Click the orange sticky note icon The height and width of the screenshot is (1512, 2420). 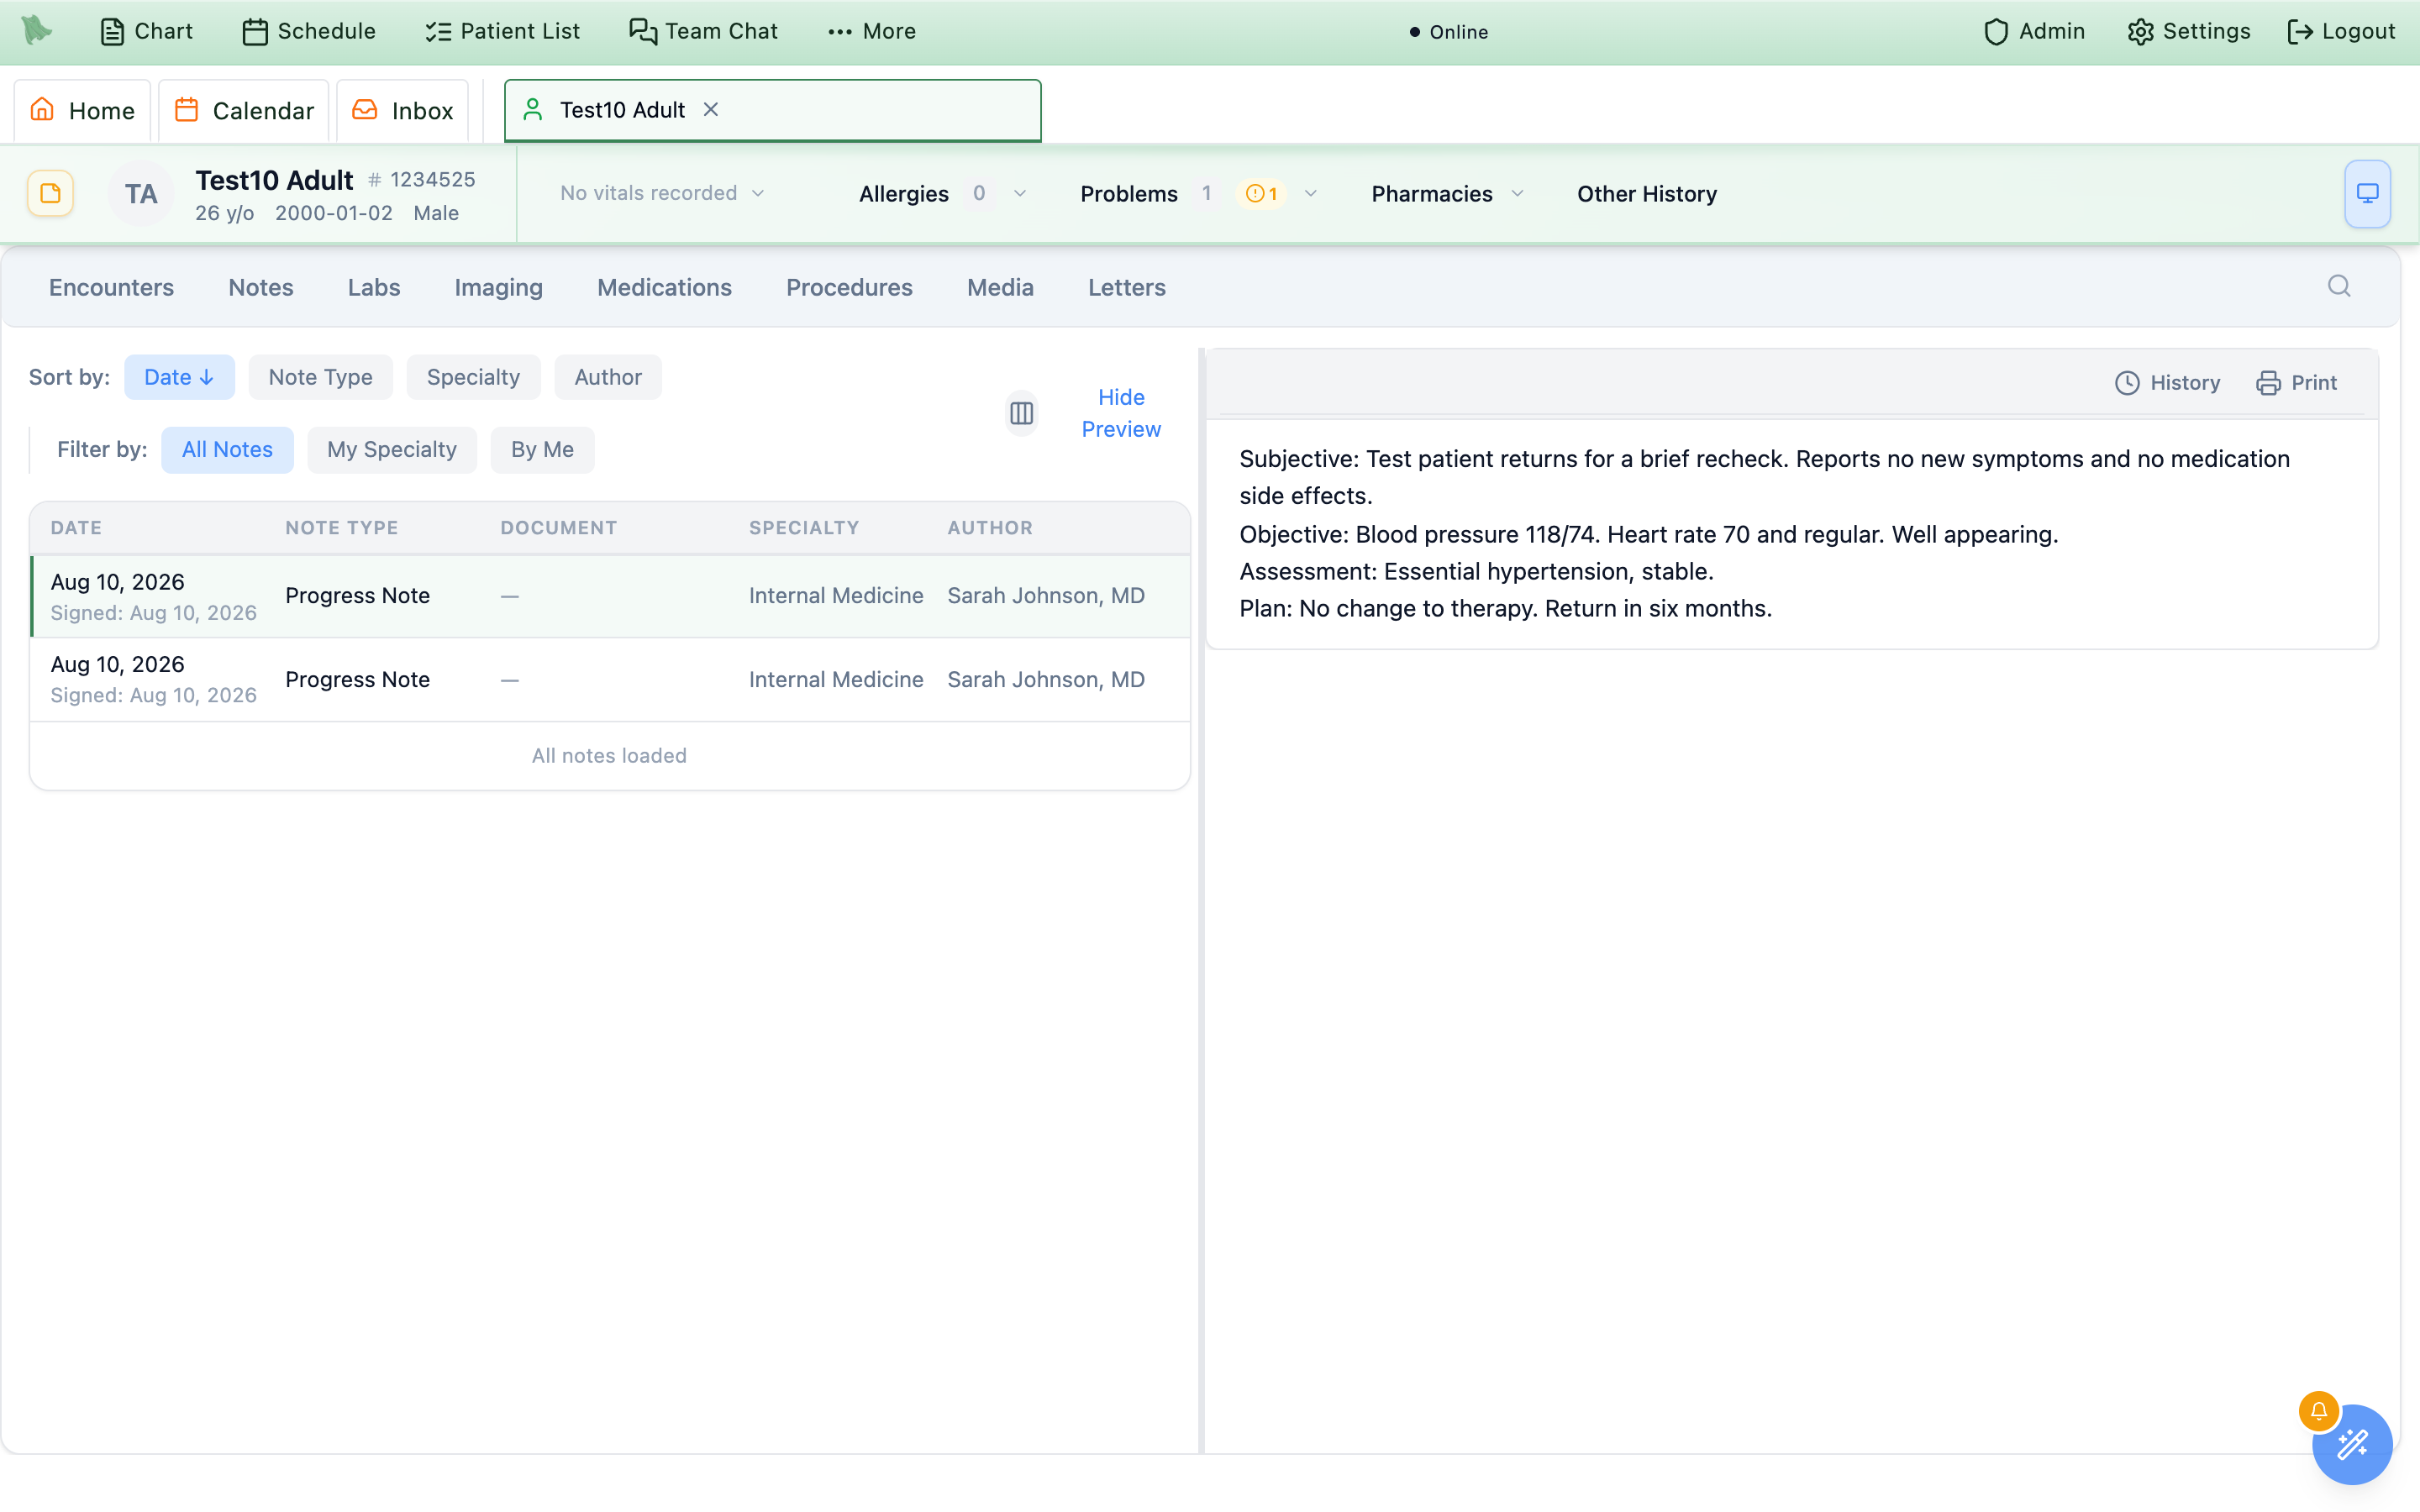50,193
